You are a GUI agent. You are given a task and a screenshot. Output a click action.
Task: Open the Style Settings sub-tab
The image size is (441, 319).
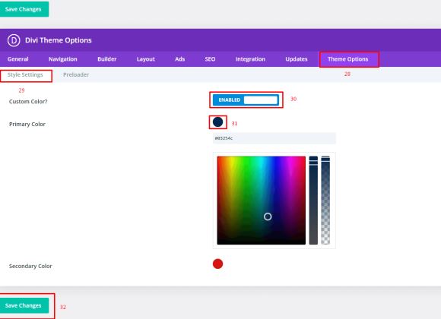25,74
